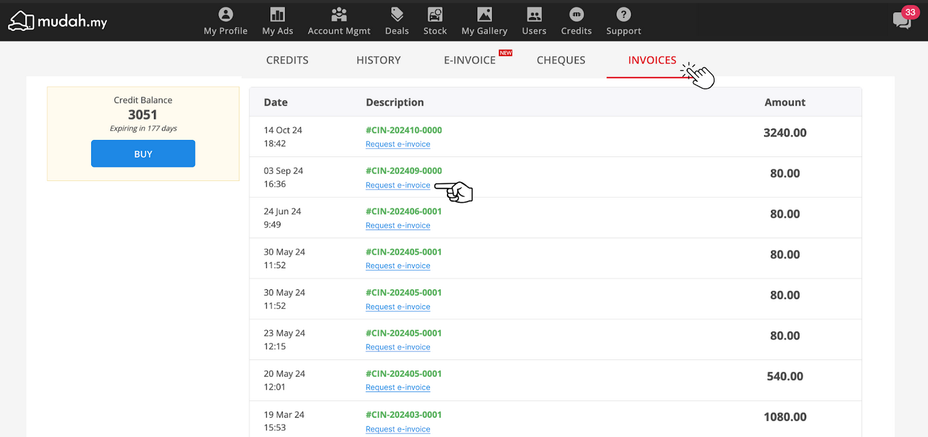928x437 pixels.
Task: Switch to the CREDITS tab
Action: coord(287,60)
